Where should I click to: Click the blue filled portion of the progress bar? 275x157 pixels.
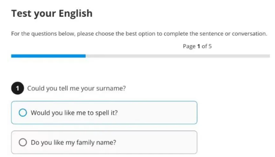pyautogui.click(x=49, y=56)
